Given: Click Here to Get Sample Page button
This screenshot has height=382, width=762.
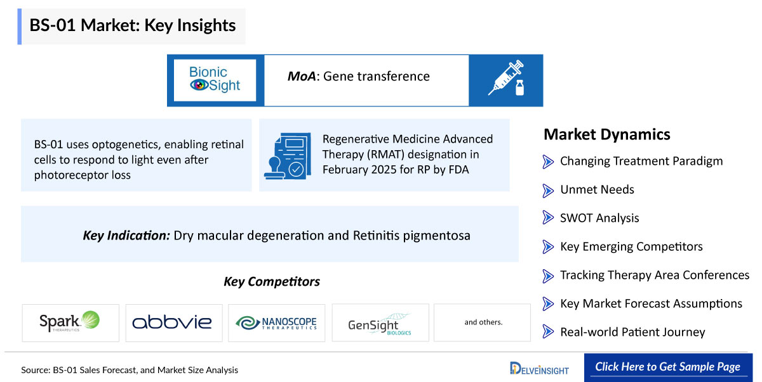Looking at the screenshot, I should 668,367.
